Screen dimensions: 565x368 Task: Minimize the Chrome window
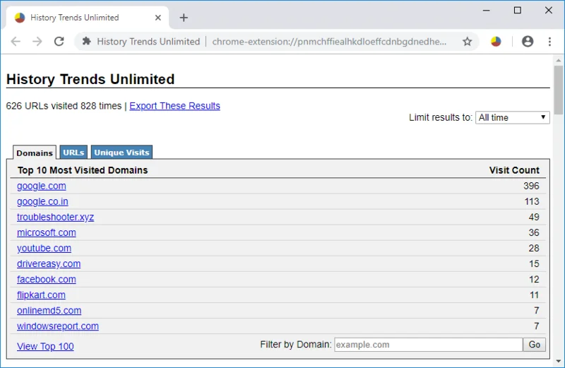click(x=487, y=11)
